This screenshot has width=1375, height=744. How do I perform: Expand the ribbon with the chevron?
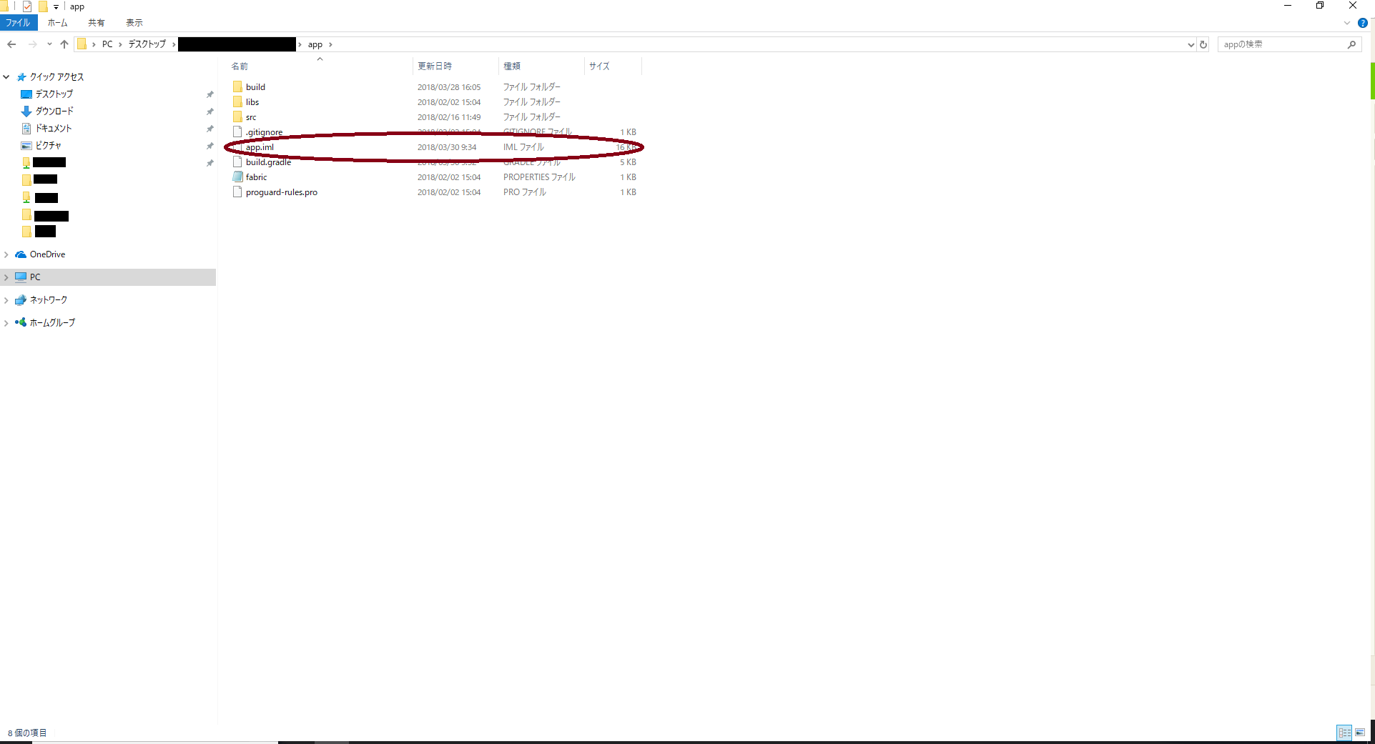(1347, 23)
